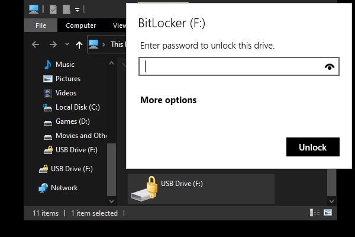Viewport: 355px width, 237px height.
Task: Click the Unlock button
Action: [x=313, y=147]
